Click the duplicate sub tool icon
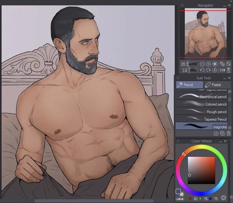 [x=222, y=134]
